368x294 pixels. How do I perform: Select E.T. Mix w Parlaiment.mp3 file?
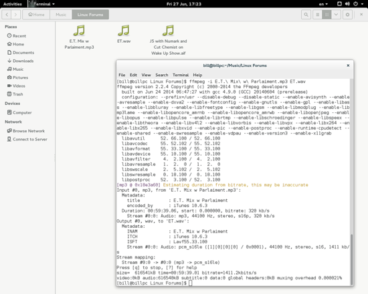[79, 37]
